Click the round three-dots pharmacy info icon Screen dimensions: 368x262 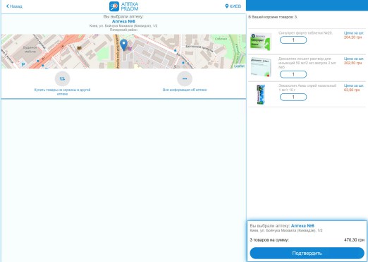185,78
